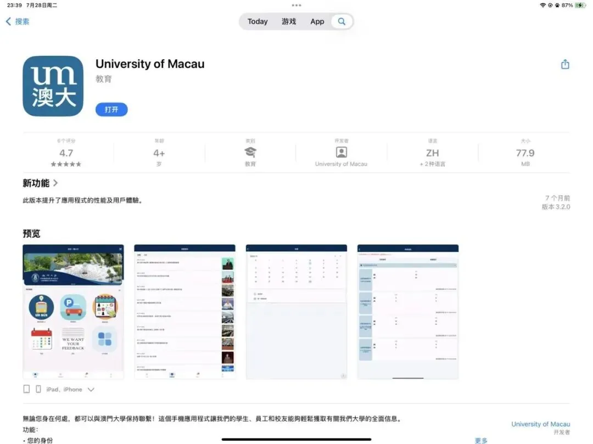Tap the Wi-Fi status icon

point(543,5)
